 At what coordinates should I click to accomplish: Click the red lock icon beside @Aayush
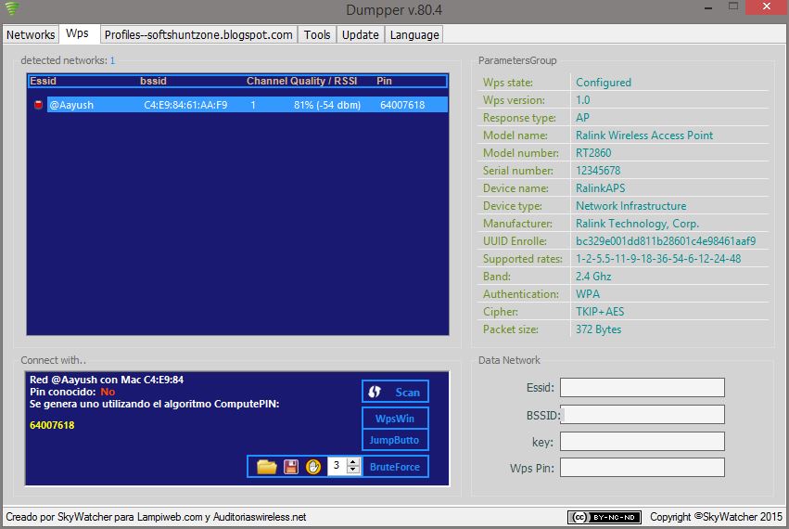(x=38, y=105)
